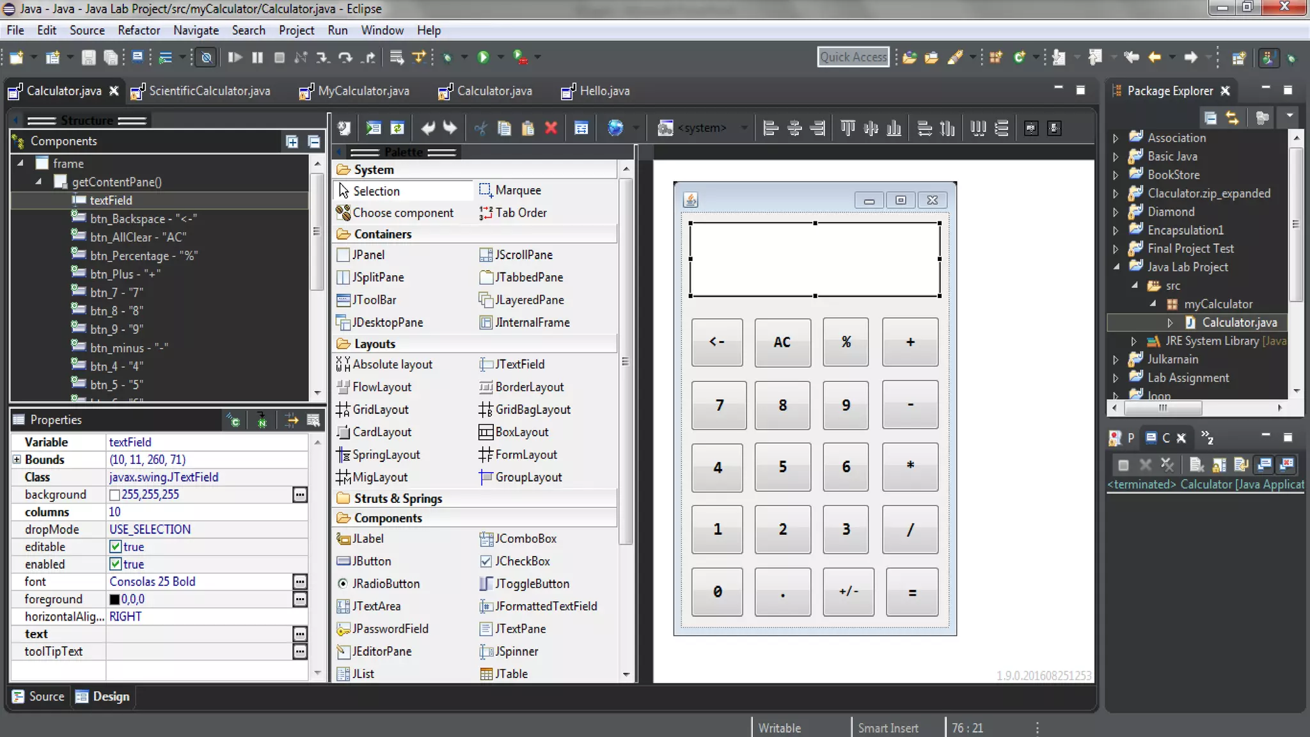Click Link with Editor in Package Explorer

[1233, 118]
